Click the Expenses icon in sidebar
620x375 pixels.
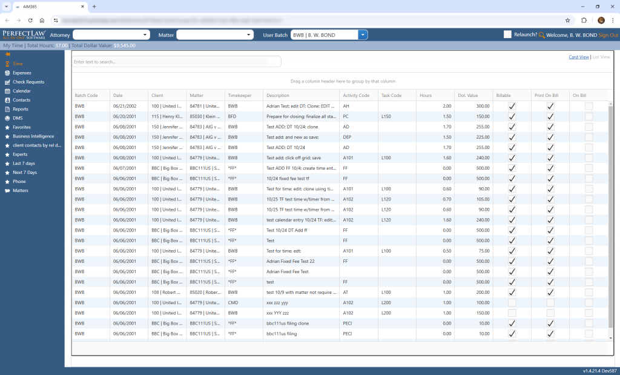[x=7, y=73]
